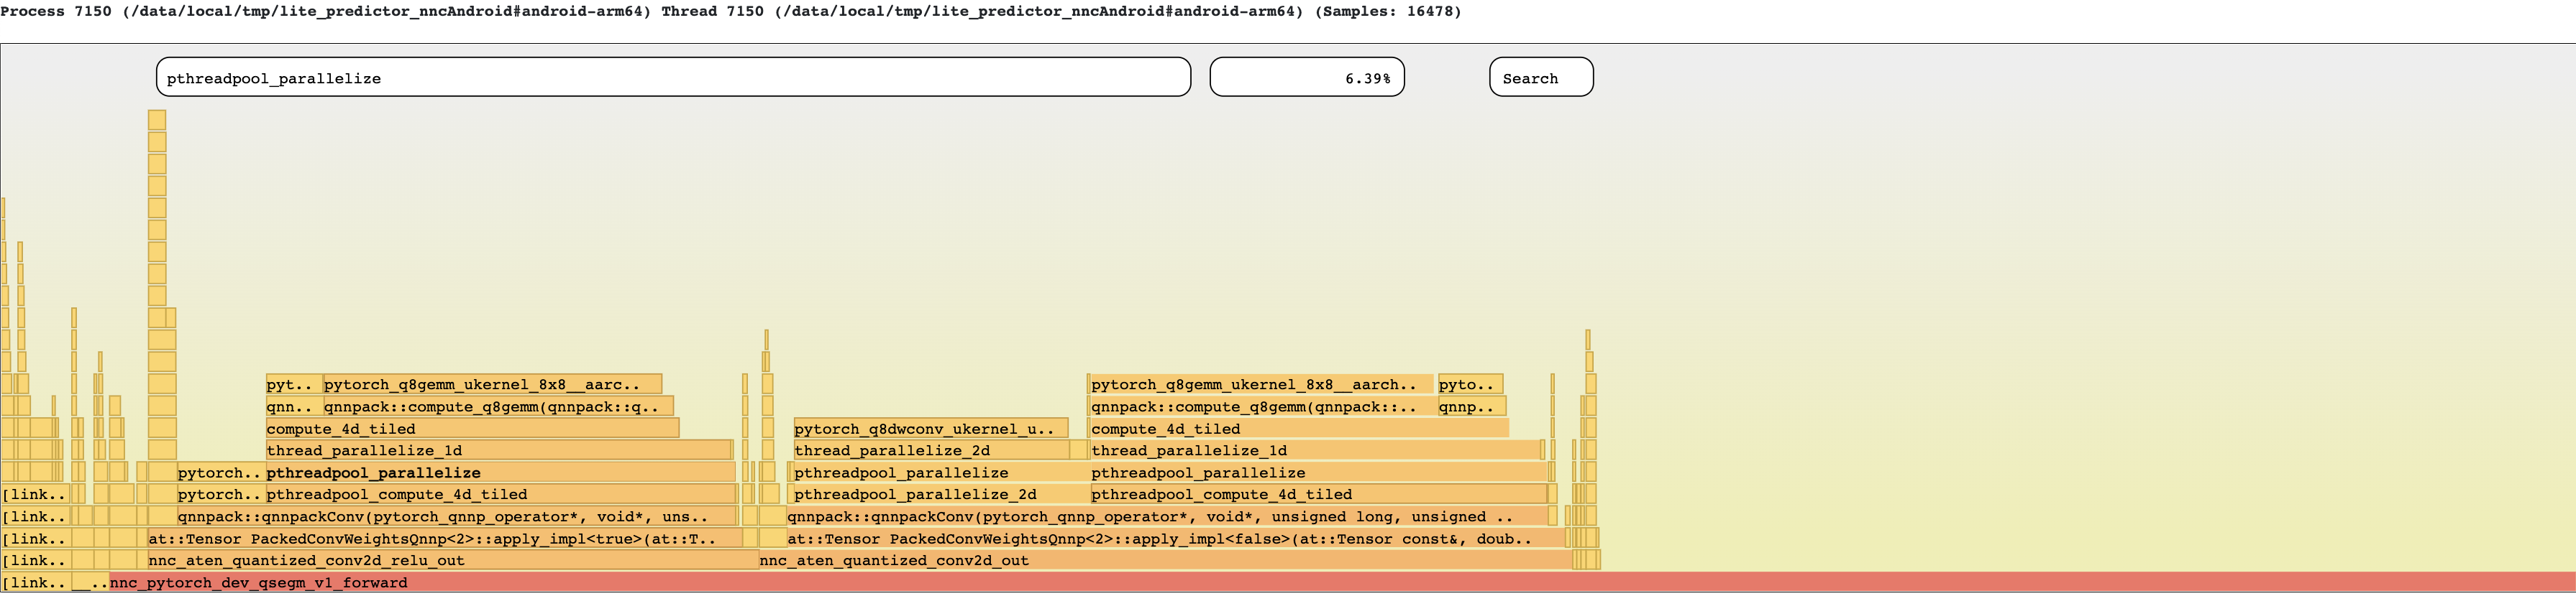Click pytorch_q8gemm_ukernel_8x8__aarc.. frame
Viewport: 2576px width, 596px height.
[492, 386]
